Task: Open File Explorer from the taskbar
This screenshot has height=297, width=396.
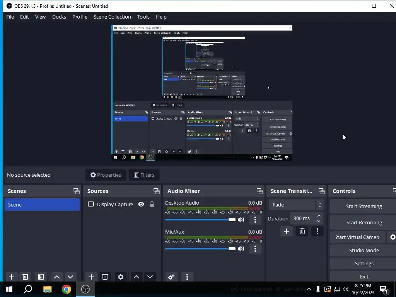Action: tap(48, 289)
